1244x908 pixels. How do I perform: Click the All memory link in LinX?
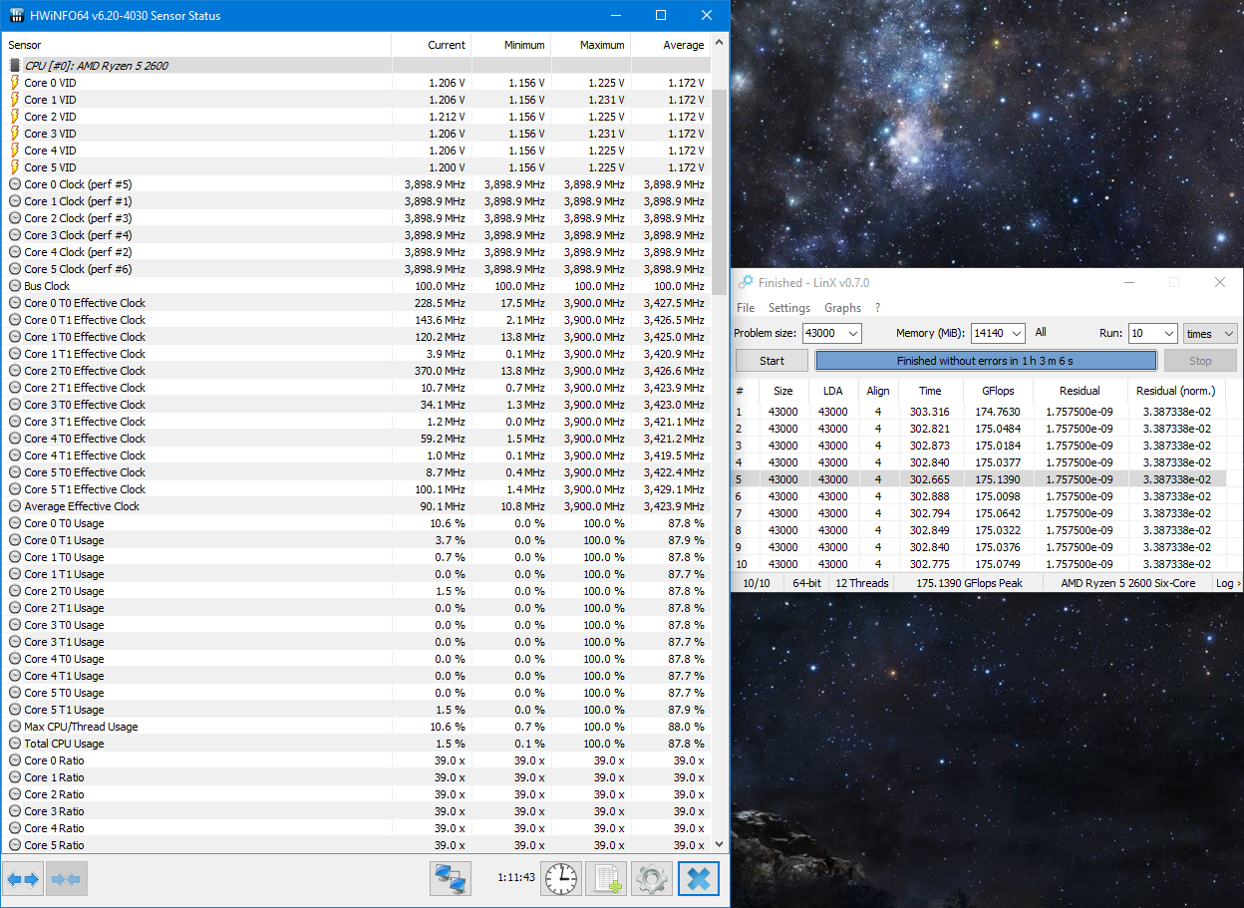point(1041,333)
